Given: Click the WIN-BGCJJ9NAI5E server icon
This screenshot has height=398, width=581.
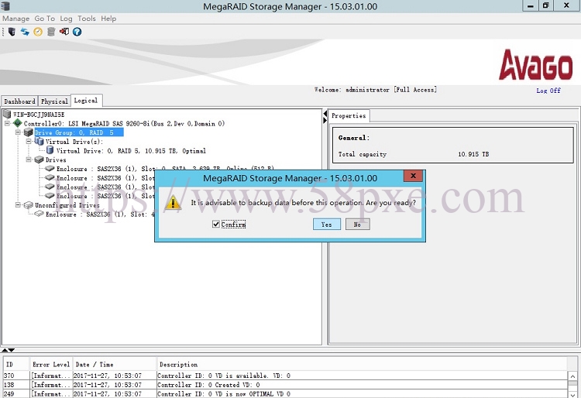Looking at the screenshot, I should pos(7,114).
